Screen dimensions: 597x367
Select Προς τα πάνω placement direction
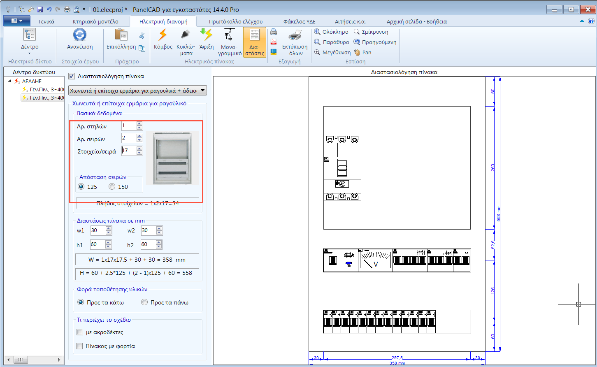pos(144,302)
